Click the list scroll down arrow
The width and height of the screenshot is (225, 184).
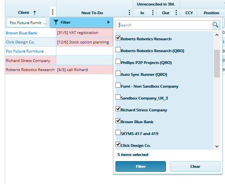tap(217, 146)
